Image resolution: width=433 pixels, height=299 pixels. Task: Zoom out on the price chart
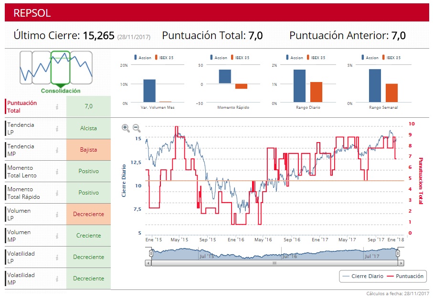pyautogui.click(x=137, y=128)
